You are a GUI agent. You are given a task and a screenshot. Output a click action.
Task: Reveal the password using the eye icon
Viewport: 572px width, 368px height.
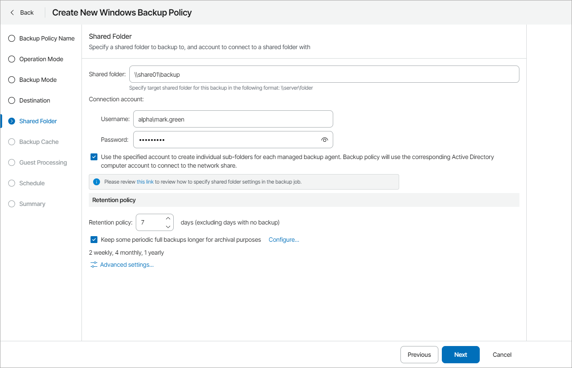coord(325,140)
